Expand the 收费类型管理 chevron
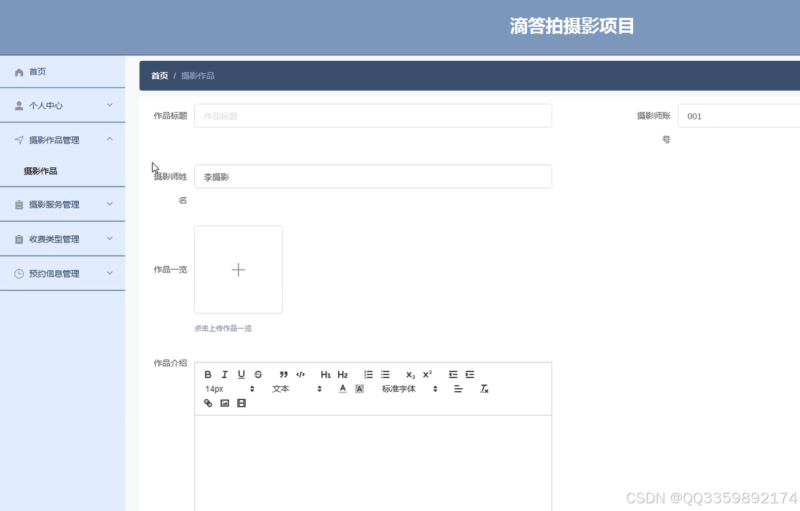Screen dimensions: 800x511 pos(110,238)
